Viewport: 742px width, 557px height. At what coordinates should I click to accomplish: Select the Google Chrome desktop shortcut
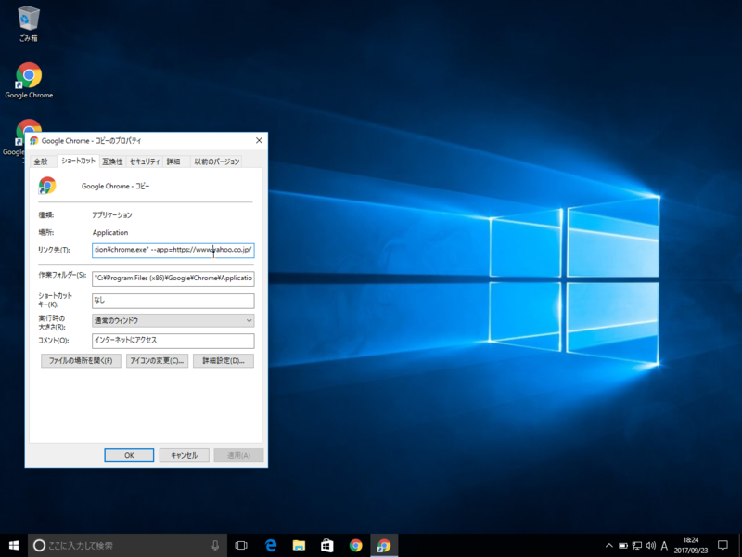[x=29, y=81]
